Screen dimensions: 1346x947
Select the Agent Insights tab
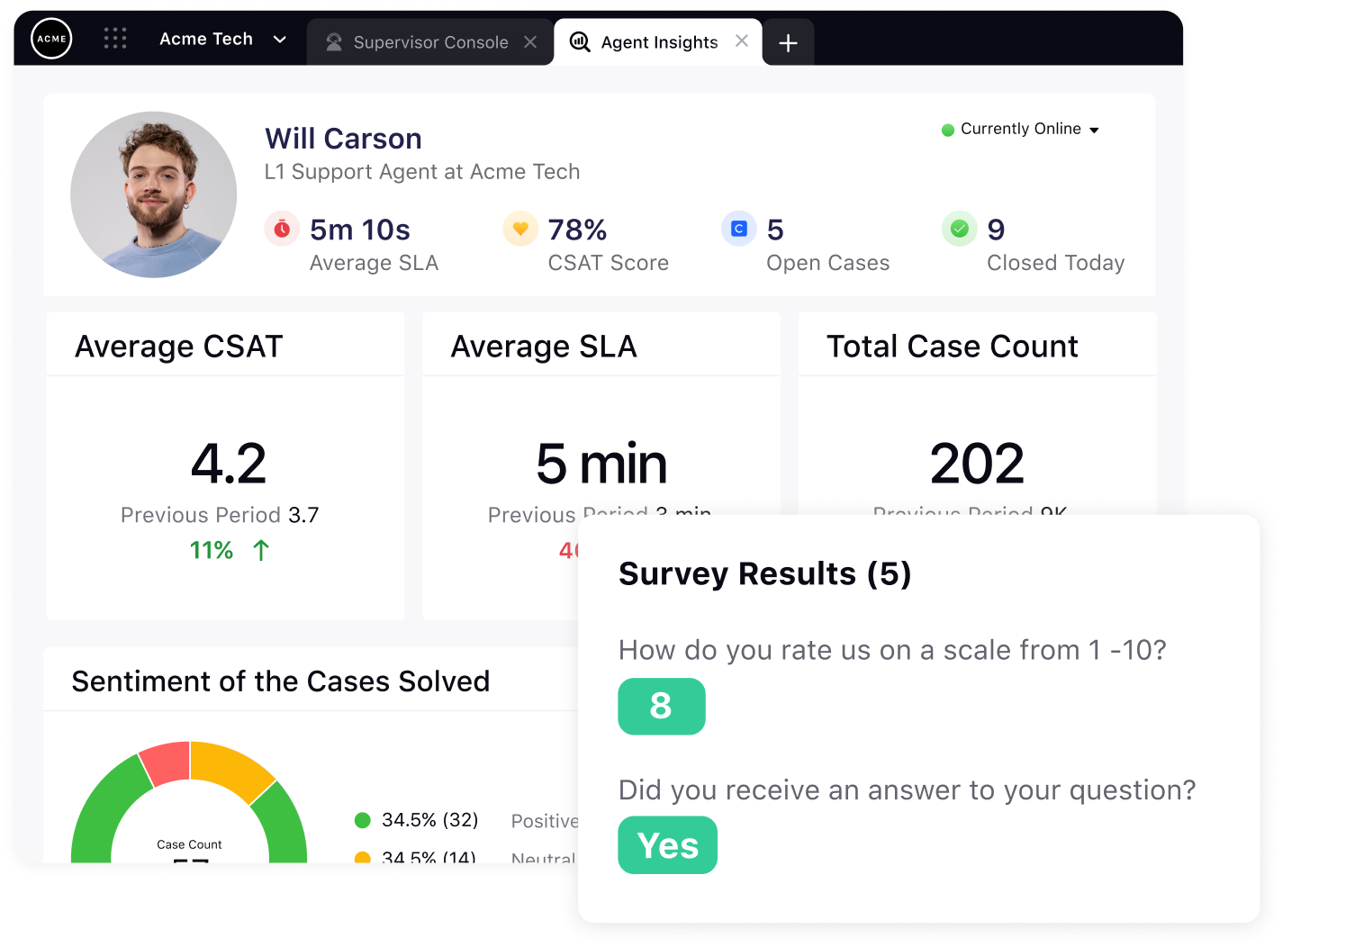(x=658, y=42)
